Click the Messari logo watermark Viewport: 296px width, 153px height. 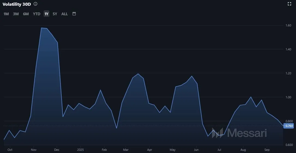coord(239,133)
